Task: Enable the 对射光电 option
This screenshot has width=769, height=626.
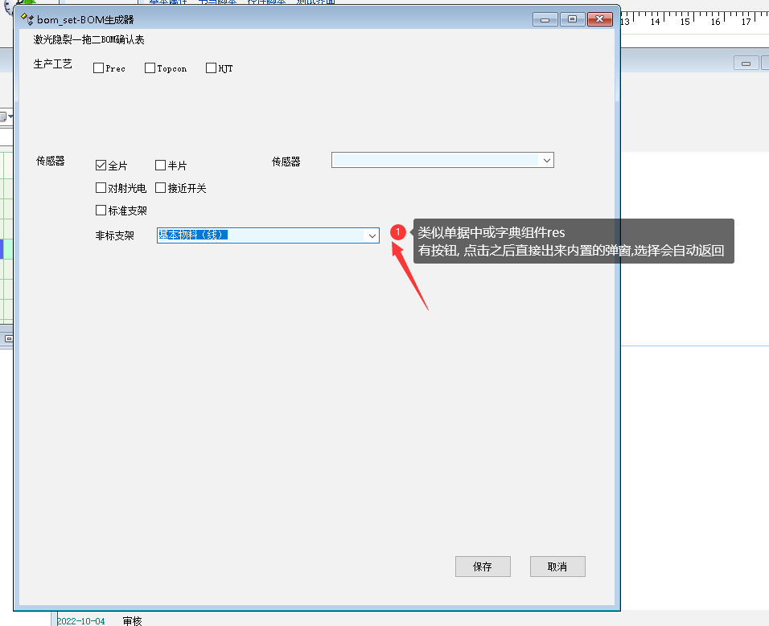Action: [x=101, y=188]
